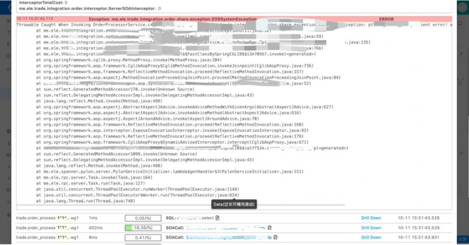469x245 pixels.
Task: Click the ExposeInvocationInterceptor.invoke stack line
Action: tap(172, 130)
